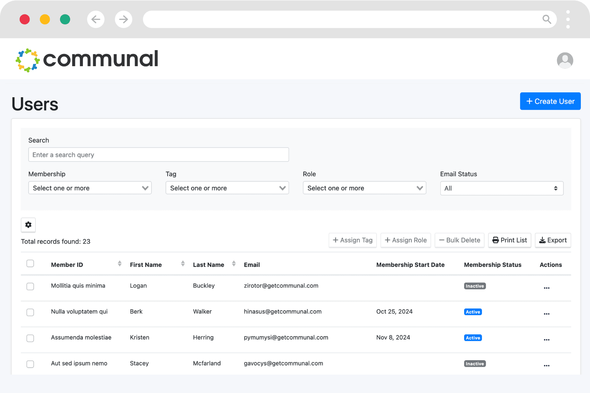Open actions menu for Logan Buckley
Screen dimensions: 590x393
pyautogui.click(x=546, y=288)
